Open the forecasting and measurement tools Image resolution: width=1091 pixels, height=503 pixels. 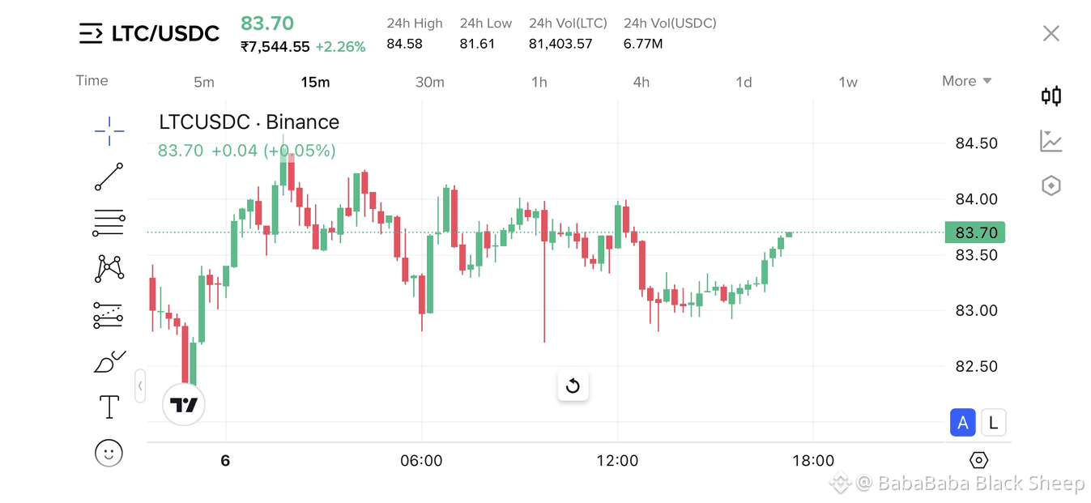(x=109, y=315)
